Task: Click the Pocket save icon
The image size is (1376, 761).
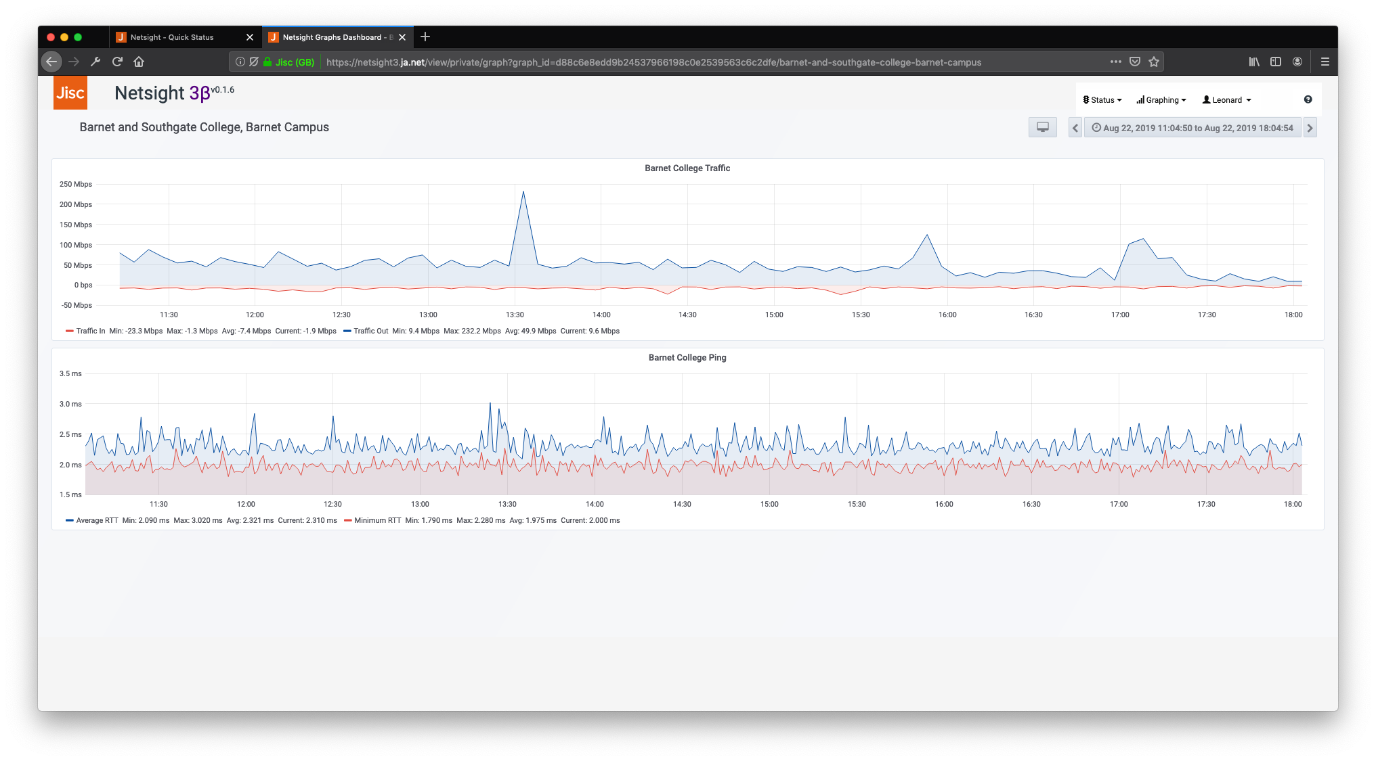Action: coord(1135,62)
